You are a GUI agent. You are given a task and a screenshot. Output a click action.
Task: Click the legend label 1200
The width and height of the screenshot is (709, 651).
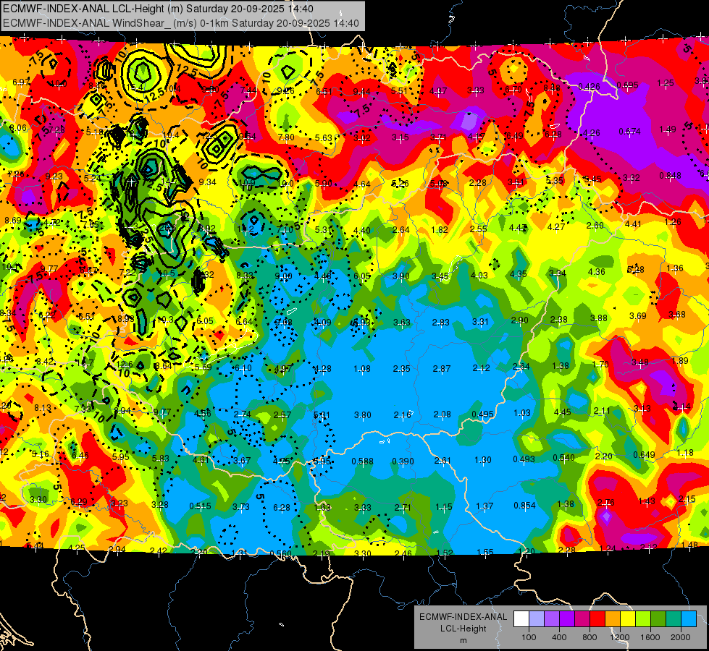pyautogui.click(x=620, y=637)
